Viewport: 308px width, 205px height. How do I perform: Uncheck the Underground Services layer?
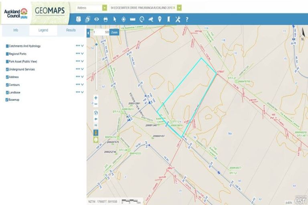point(7,69)
